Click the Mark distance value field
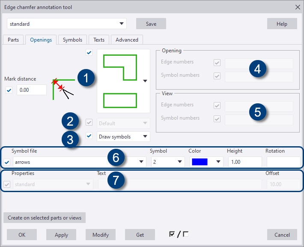This screenshot has height=247, width=304. [x=32, y=90]
